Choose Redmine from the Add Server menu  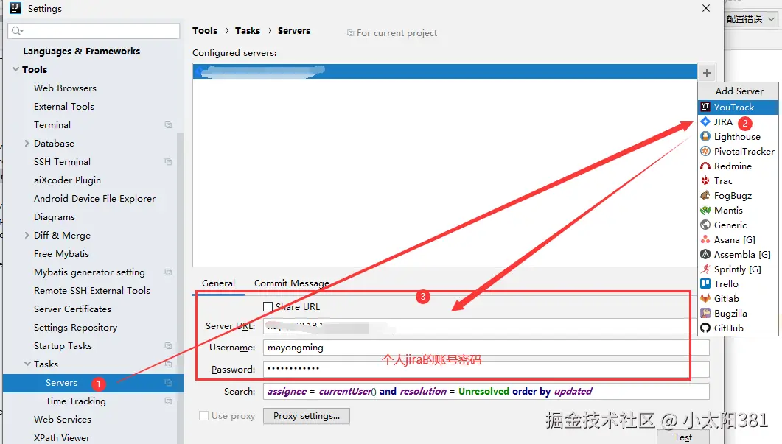click(738, 166)
